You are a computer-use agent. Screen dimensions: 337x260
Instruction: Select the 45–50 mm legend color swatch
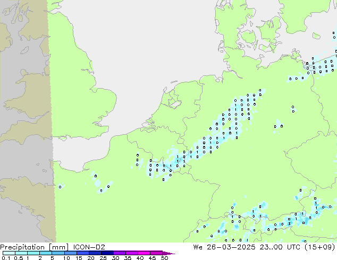click(156, 253)
